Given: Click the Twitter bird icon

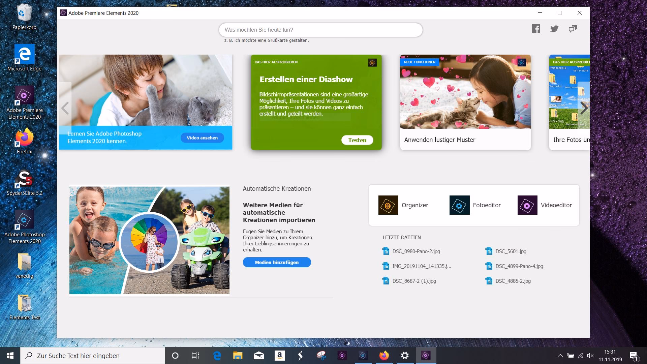Looking at the screenshot, I should (x=554, y=29).
